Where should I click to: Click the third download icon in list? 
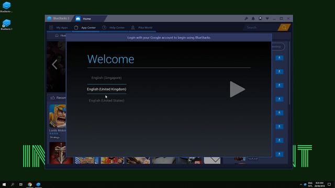click(x=279, y=85)
